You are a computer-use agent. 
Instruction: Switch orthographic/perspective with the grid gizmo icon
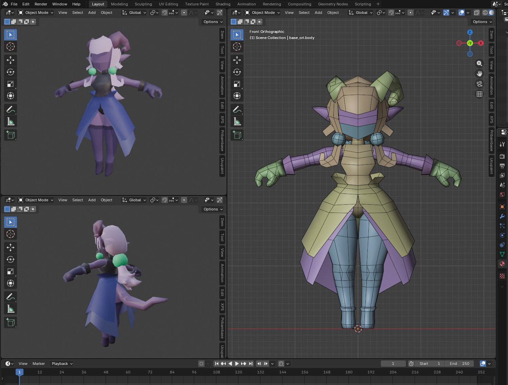tap(479, 94)
